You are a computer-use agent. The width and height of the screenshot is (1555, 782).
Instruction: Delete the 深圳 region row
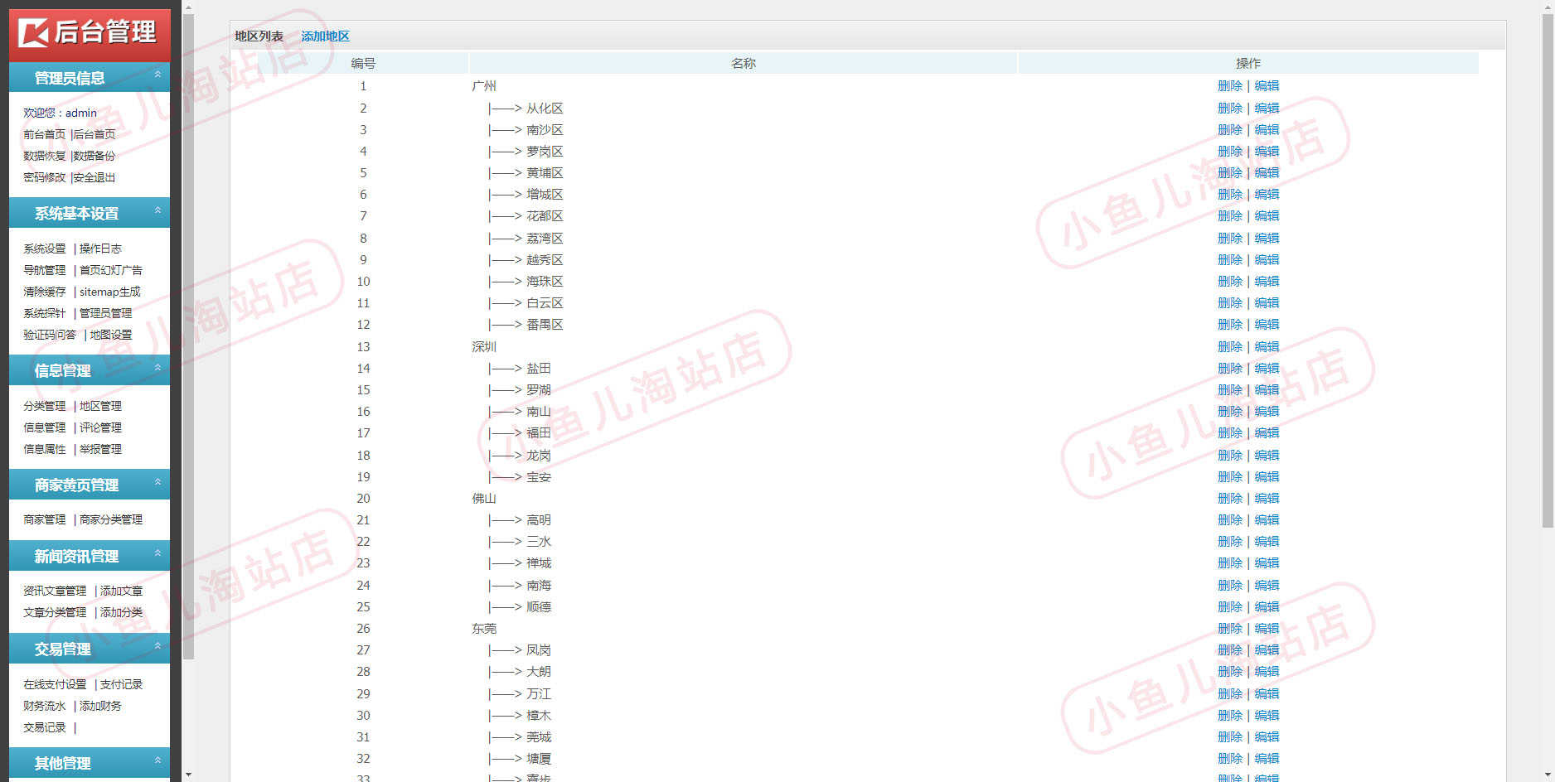[1230, 347]
